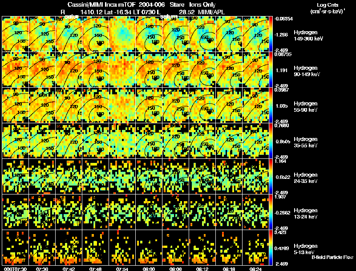356x271 pixels.
Task: Click the 08:18 time label
Action: point(229,269)
